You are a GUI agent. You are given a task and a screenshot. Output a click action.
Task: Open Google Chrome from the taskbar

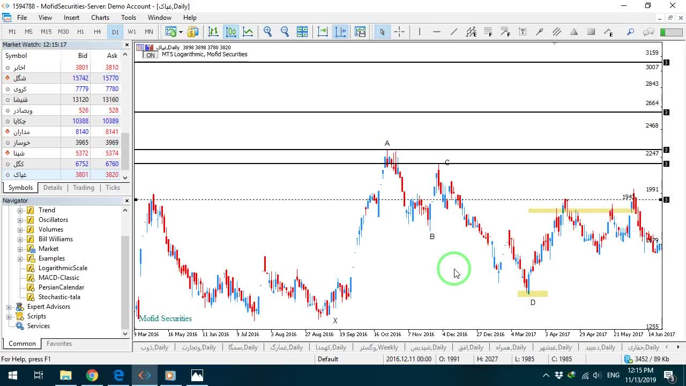[92, 375]
